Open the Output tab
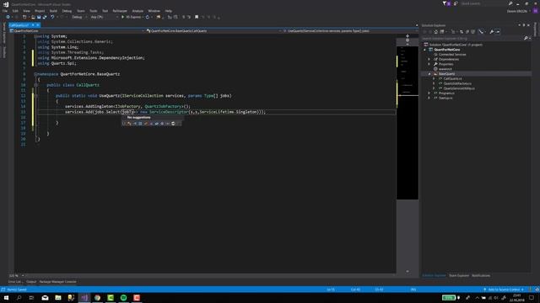 pyautogui.click(x=31, y=282)
